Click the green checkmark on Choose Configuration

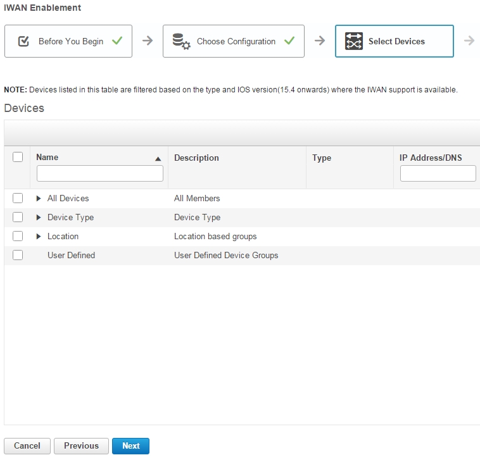click(289, 40)
